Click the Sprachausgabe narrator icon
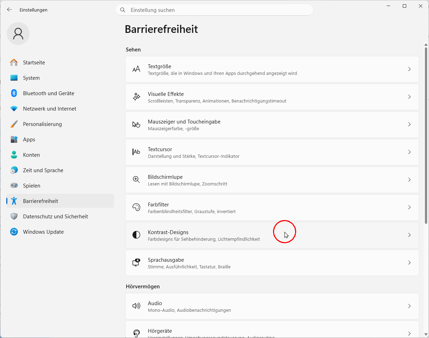 pos(136,263)
